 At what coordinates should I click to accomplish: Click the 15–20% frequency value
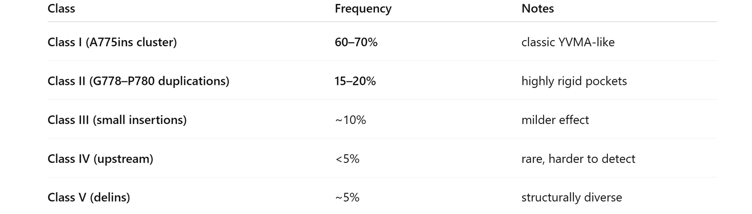[355, 81]
